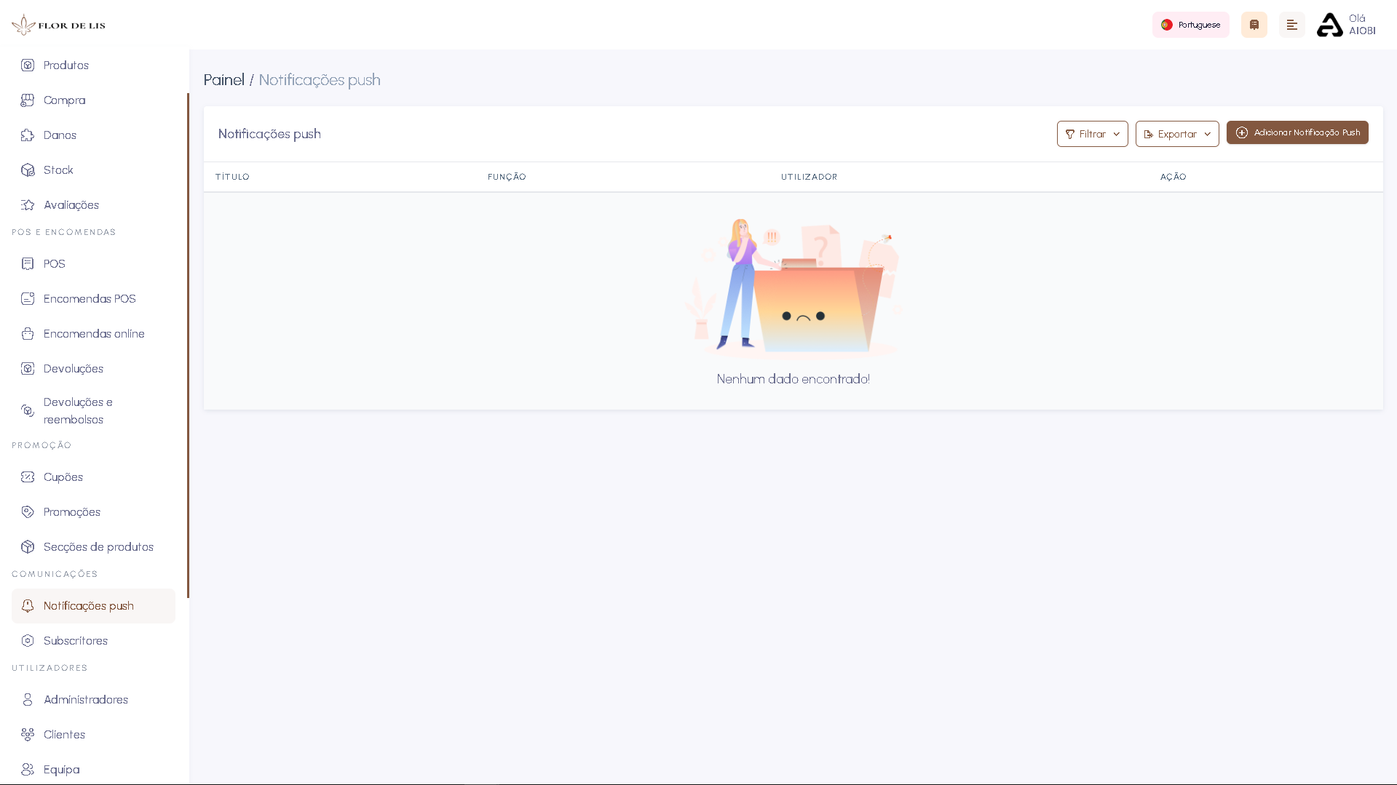Open the Administradores link
This screenshot has width=1397, height=785.
(x=84, y=699)
